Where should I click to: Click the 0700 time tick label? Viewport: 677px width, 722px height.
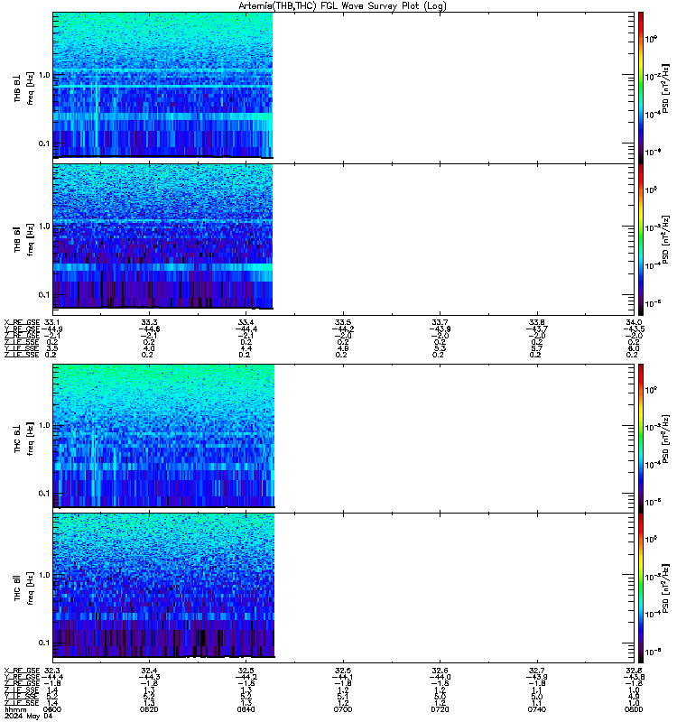pos(343,709)
